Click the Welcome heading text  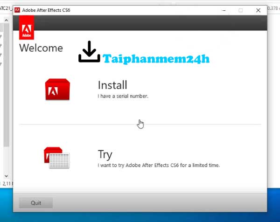(41, 48)
